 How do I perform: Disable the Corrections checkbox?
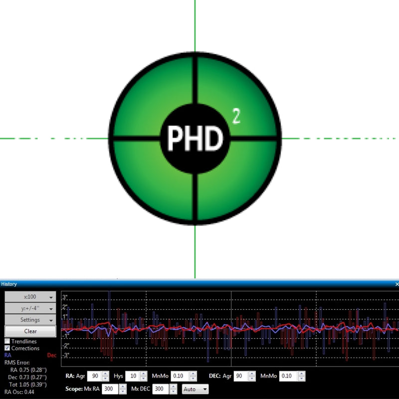[x=8, y=348]
